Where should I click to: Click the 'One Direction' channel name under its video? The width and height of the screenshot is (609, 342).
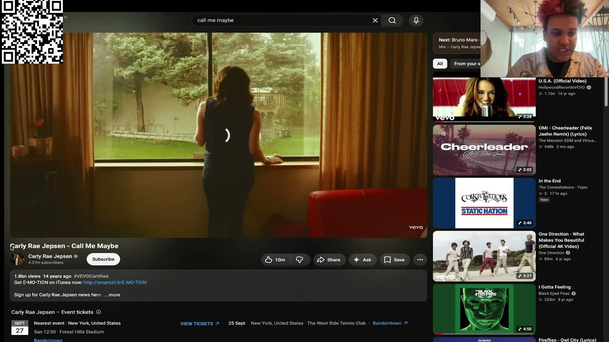point(551,253)
